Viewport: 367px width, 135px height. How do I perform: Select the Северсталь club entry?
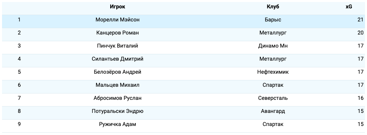coord(273,98)
